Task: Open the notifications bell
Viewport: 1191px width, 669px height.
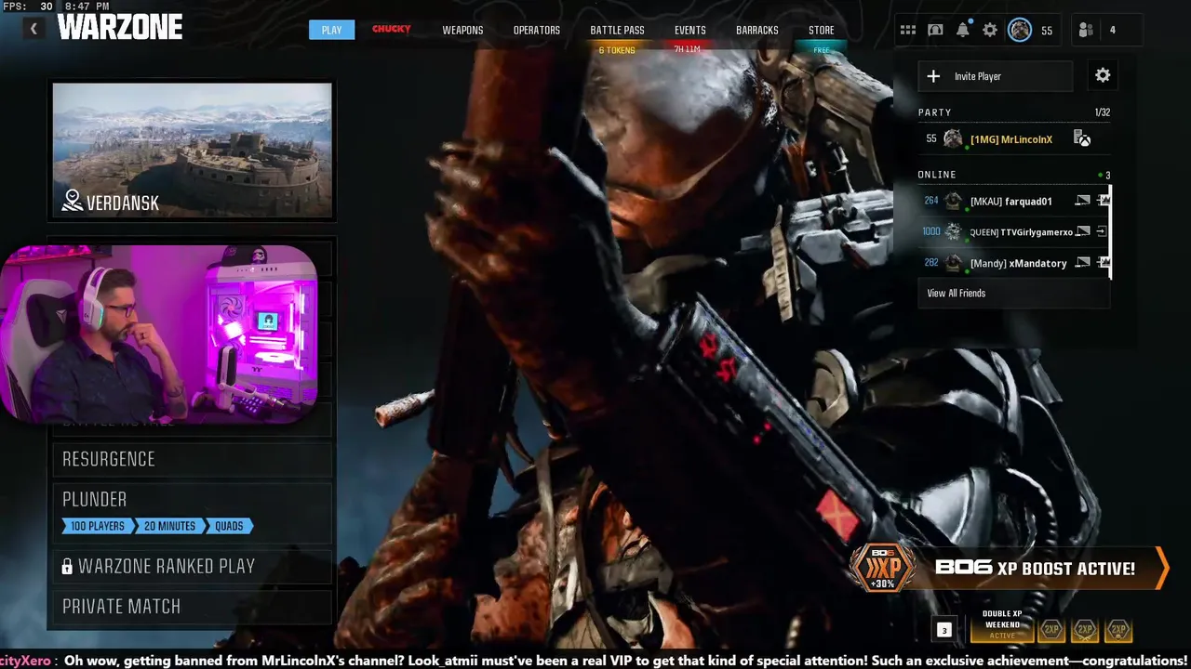Action: tap(963, 31)
